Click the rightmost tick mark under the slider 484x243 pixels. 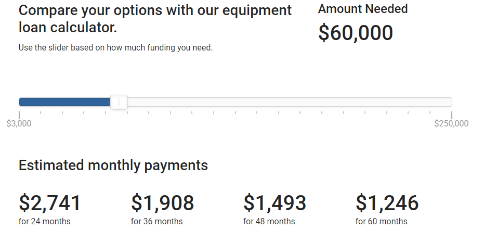tap(452, 114)
